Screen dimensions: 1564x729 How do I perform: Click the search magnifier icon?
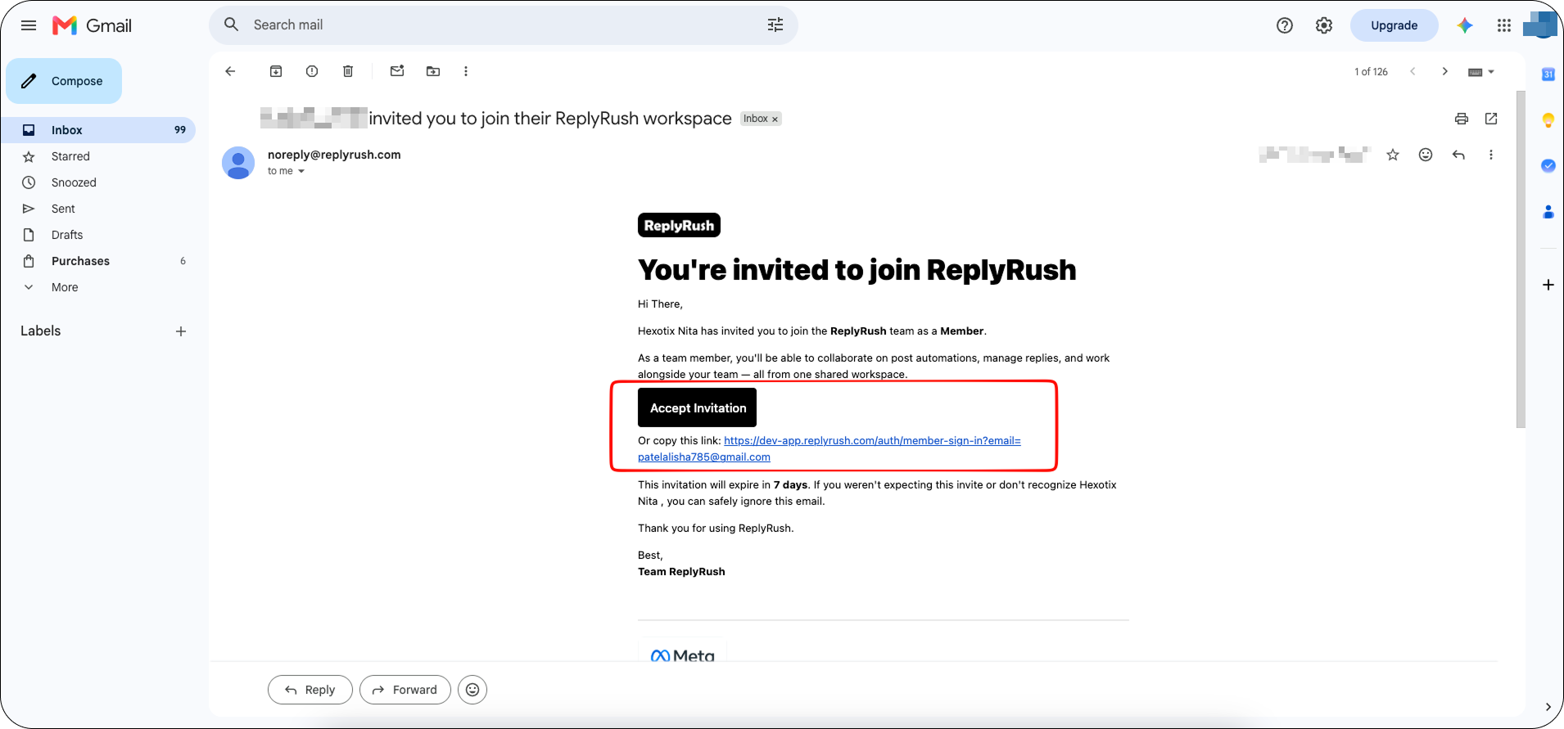click(x=232, y=25)
